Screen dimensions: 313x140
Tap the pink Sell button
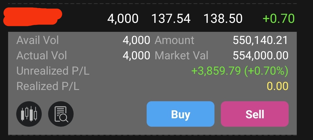tap(255, 114)
